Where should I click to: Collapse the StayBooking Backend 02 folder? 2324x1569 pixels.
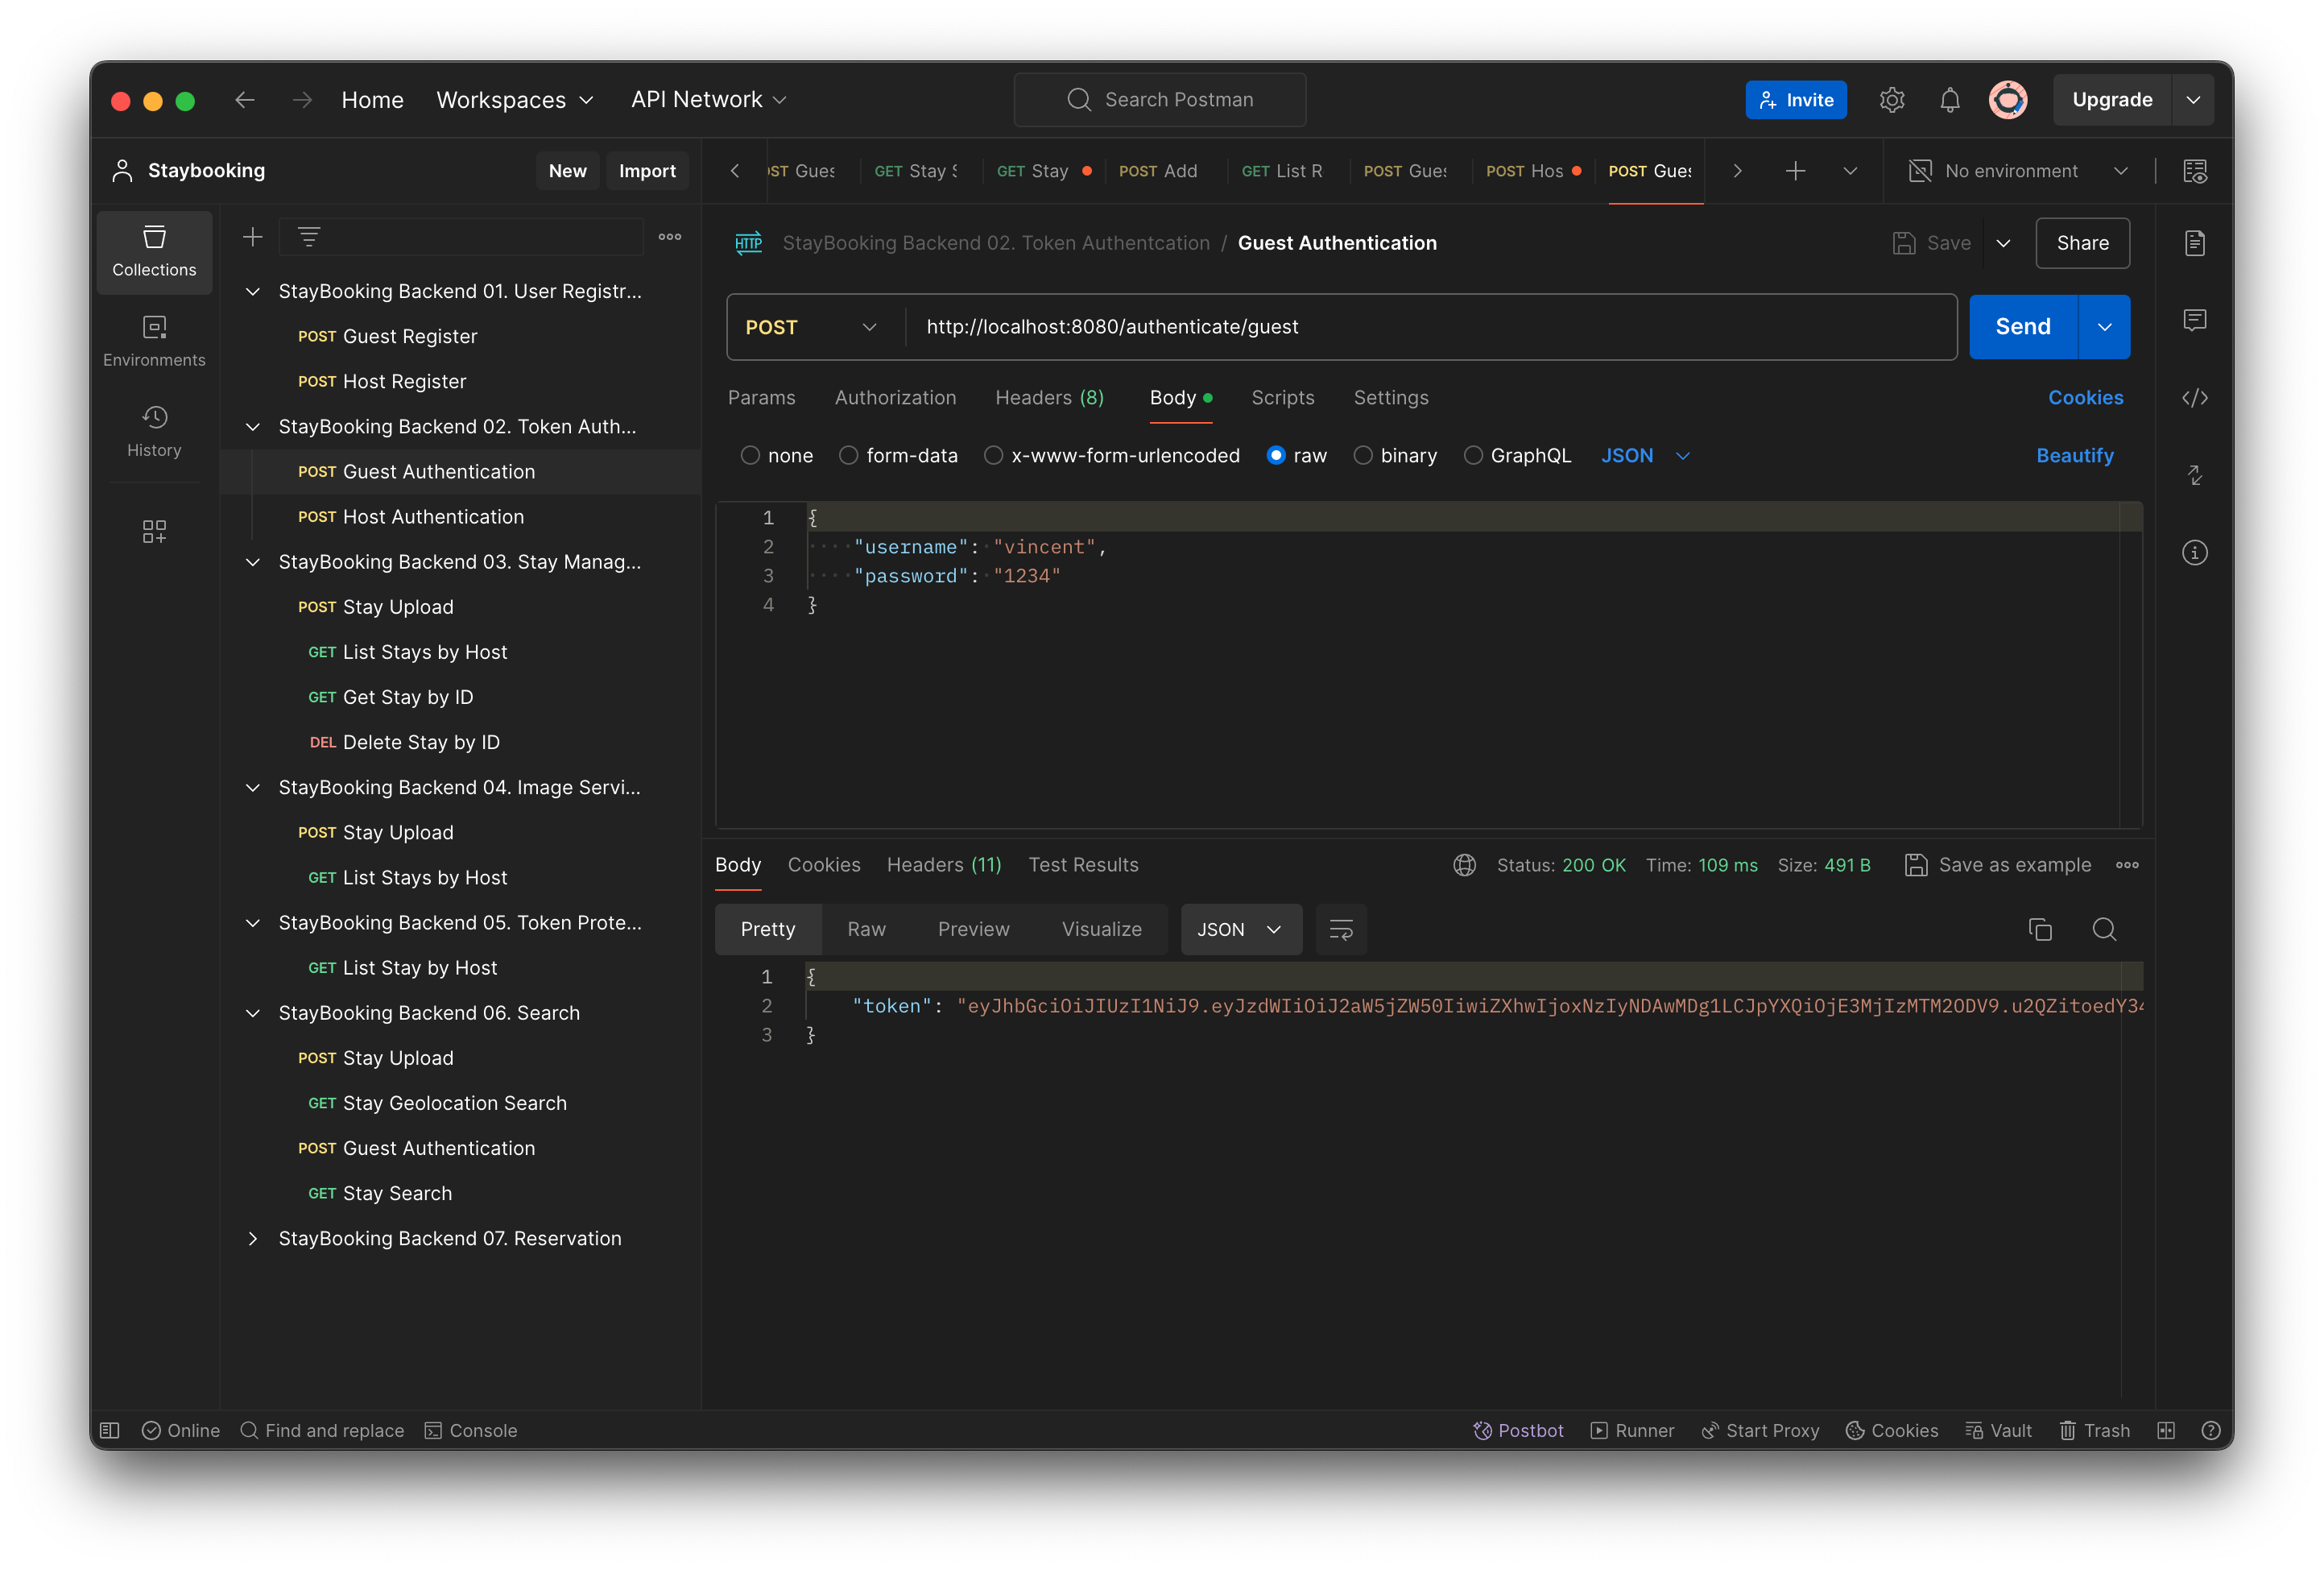pos(252,426)
